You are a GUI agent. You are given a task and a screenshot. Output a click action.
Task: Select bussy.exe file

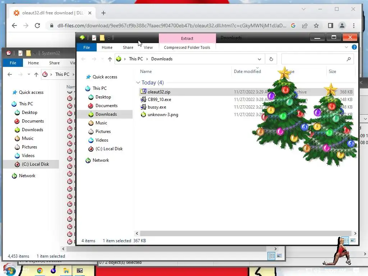157,107
